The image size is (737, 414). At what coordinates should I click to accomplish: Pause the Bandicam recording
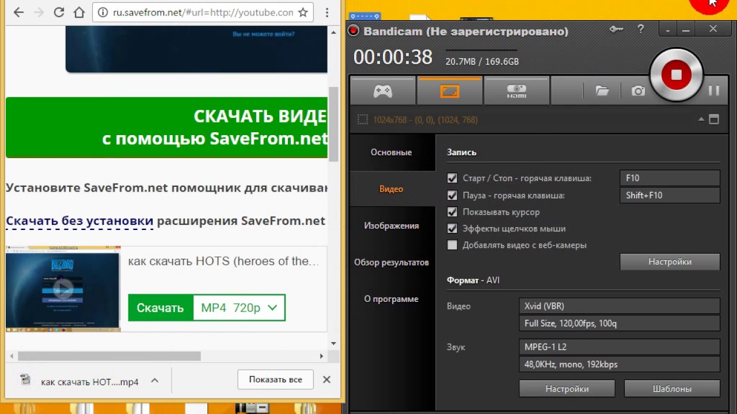pyautogui.click(x=714, y=90)
